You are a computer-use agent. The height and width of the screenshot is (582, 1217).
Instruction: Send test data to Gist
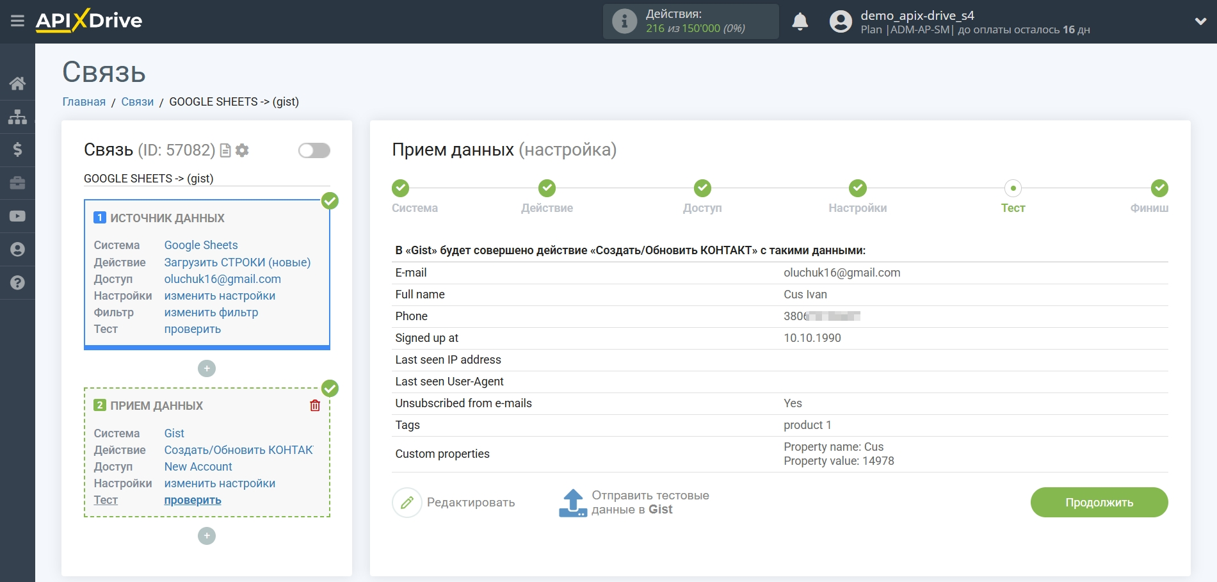coord(634,503)
